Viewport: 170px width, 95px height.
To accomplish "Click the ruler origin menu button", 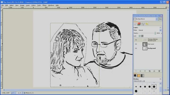I will click(2, 8).
